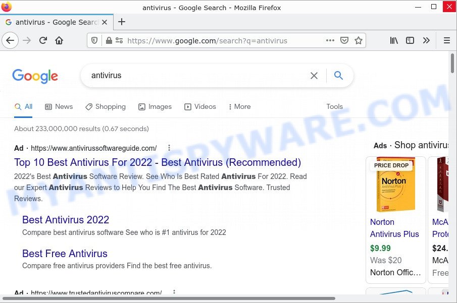Click the vertical page scrollbar
Viewport: 457px width, 303px height.
click(452, 63)
